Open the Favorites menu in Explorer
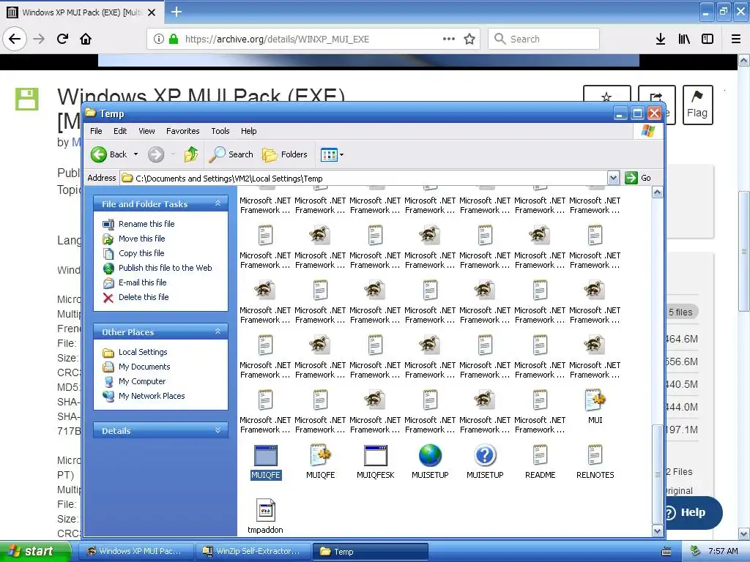The height and width of the screenshot is (562, 750). (x=182, y=131)
